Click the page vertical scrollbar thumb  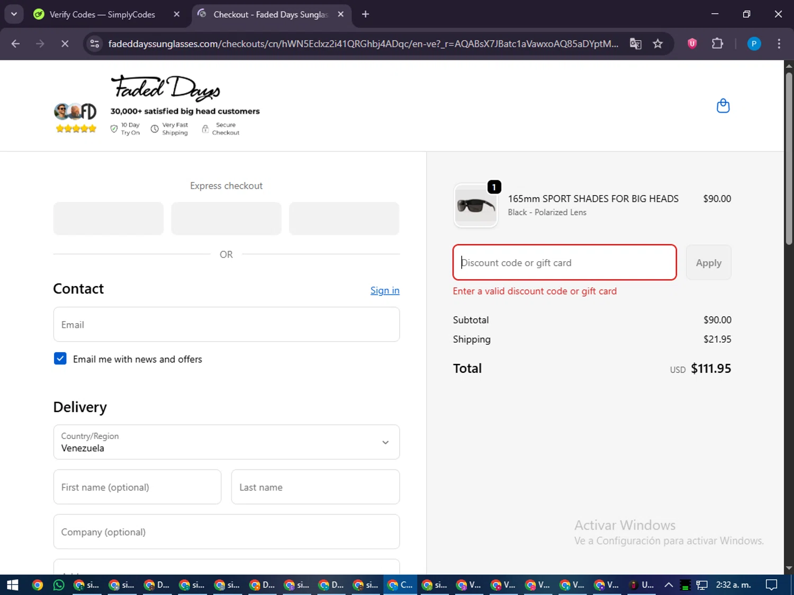[x=789, y=159]
